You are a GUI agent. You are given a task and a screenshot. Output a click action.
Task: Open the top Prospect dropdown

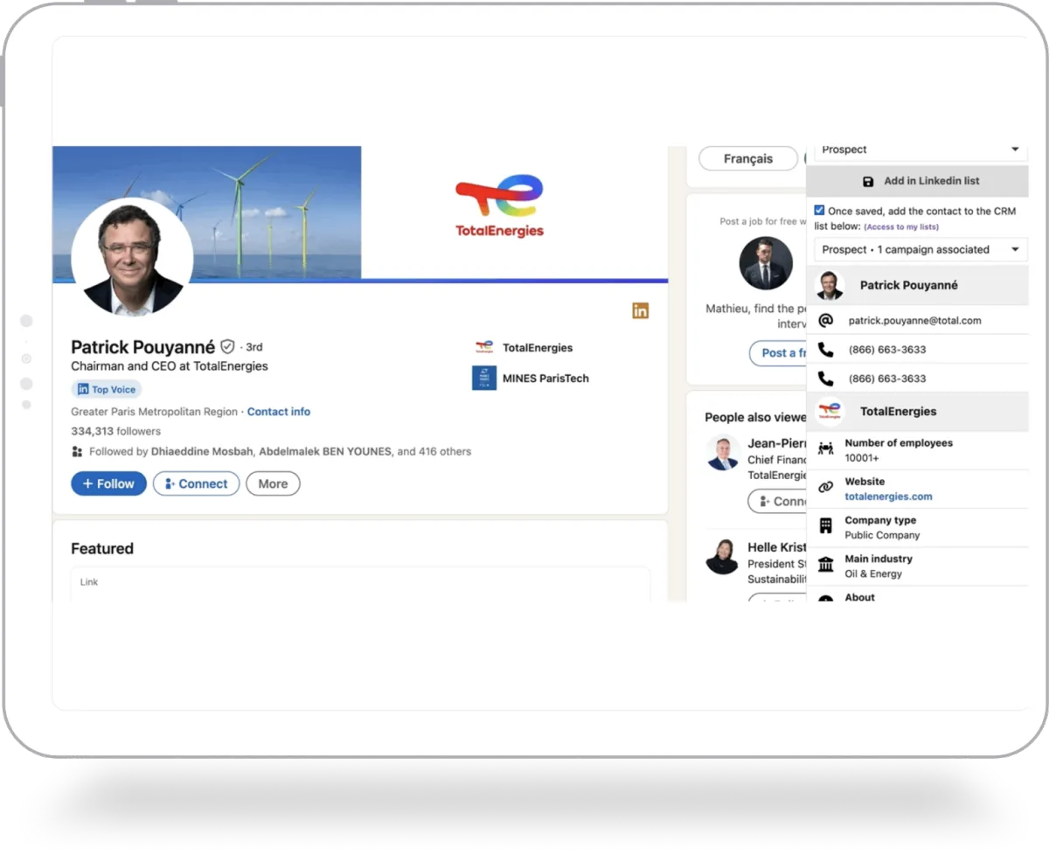(920, 150)
